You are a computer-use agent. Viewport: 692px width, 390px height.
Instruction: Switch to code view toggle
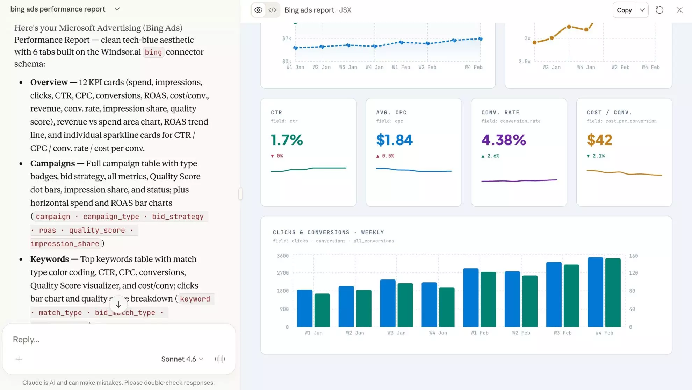272,10
